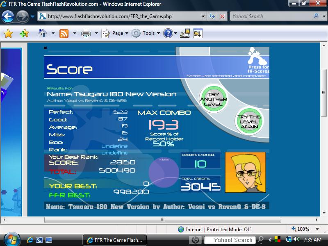Click Try Another Level button

click(x=213, y=99)
